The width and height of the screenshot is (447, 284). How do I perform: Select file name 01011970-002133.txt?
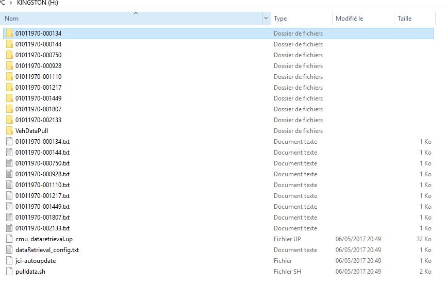tap(42, 228)
